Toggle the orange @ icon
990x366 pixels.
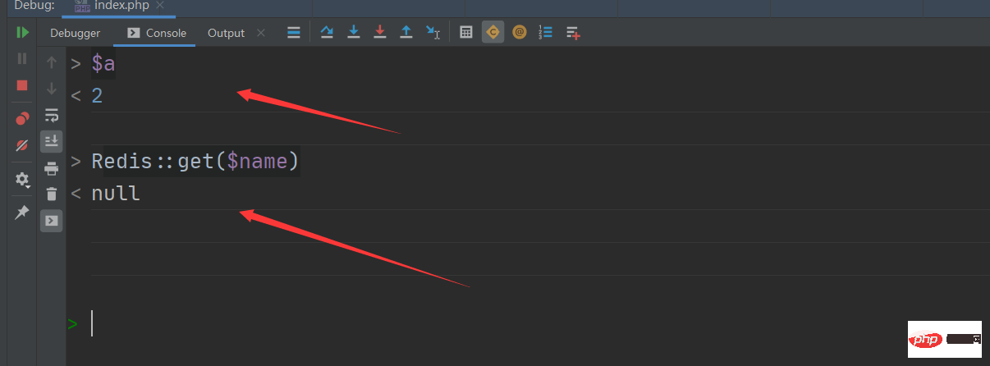[x=519, y=33]
